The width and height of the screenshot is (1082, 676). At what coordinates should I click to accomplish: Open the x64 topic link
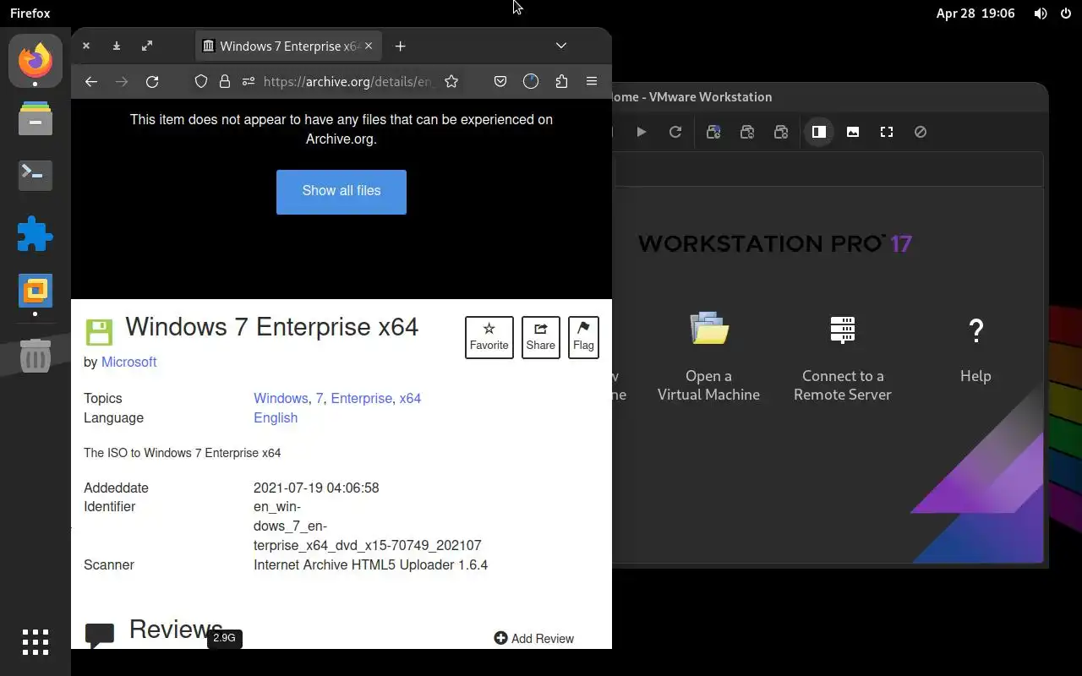(x=410, y=398)
